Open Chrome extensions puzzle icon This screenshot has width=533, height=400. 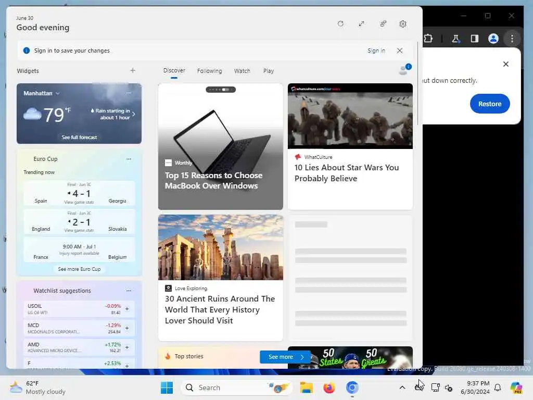[x=428, y=39]
